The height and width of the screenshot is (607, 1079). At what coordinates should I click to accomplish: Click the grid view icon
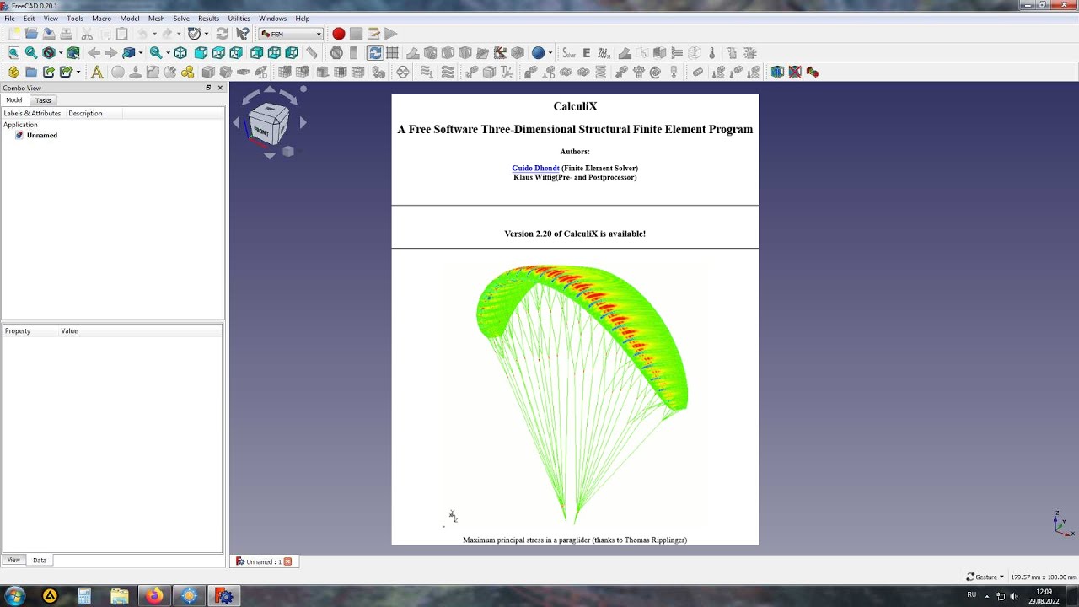[392, 52]
